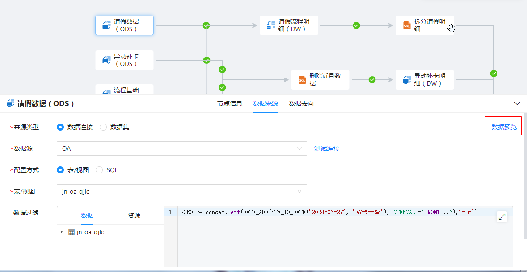The image size is (527, 272).
Task: Select the 数据连接 source type radio
Action: tap(61, 127)
